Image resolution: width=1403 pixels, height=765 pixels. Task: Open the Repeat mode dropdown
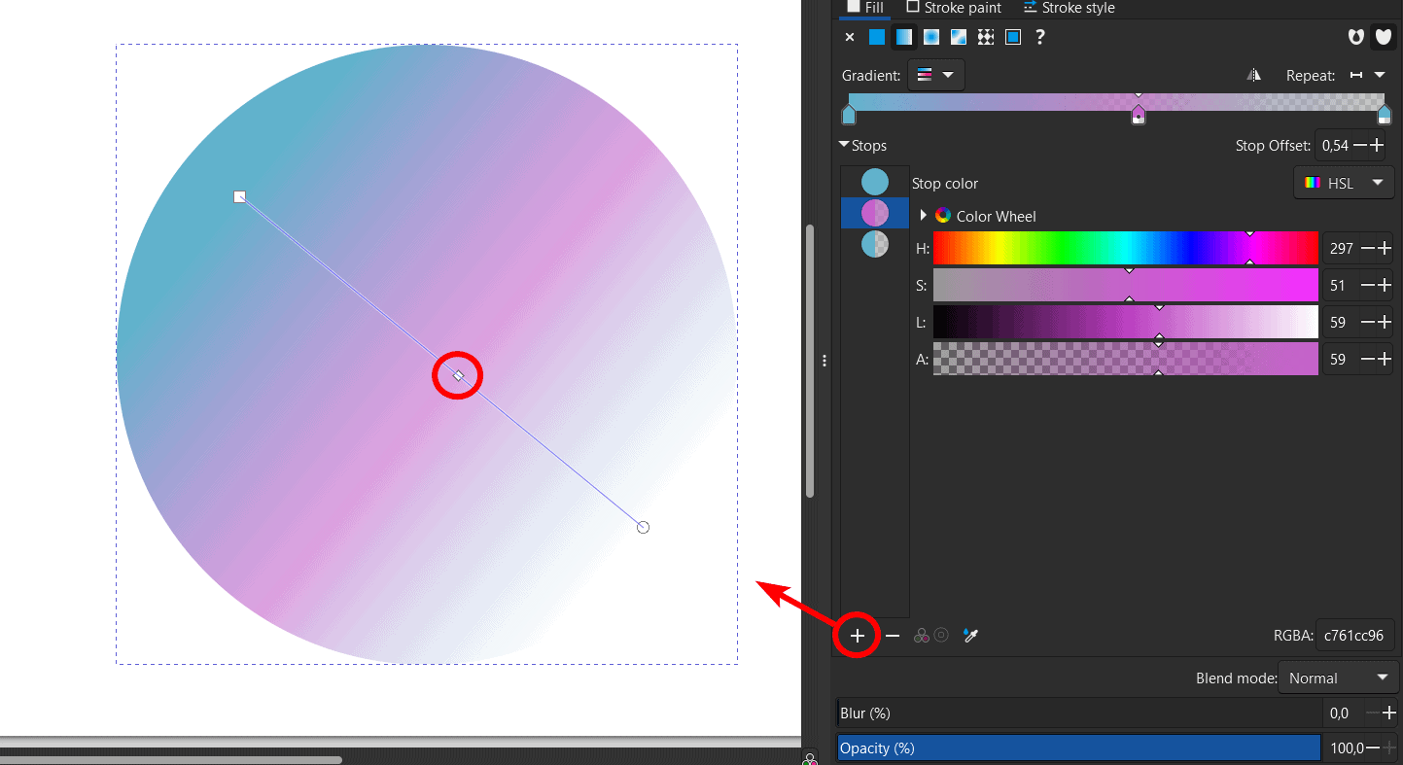(1366, 75)
